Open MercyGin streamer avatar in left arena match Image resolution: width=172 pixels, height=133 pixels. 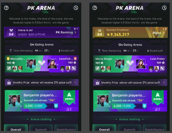[x=31, y=64]
